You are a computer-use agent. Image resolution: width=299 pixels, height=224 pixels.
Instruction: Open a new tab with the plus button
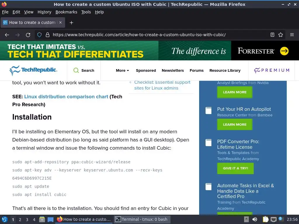tap(71, 23)
